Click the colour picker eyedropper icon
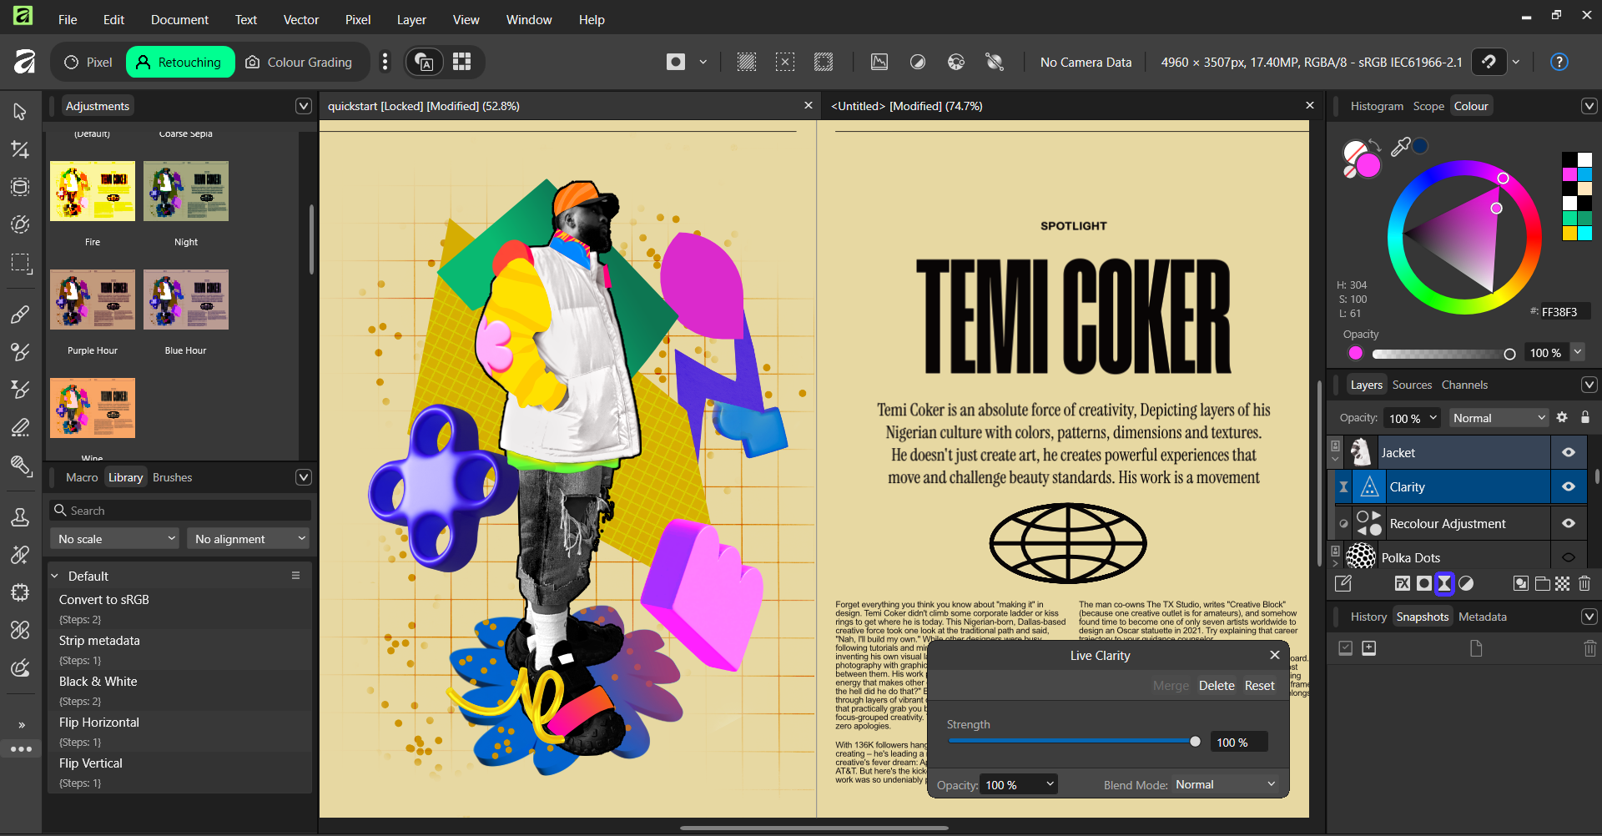Screen dimensions: 1602x836 1400,148
